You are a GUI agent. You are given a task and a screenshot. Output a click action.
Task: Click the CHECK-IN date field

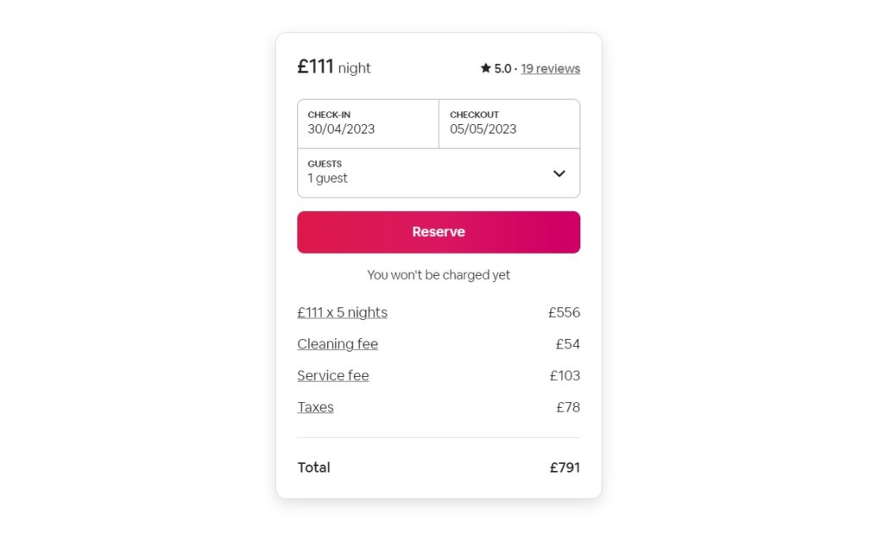click(368, 123)
